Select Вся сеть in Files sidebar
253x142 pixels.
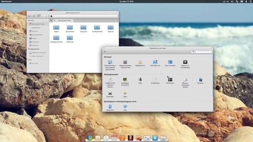click(38, 64)
